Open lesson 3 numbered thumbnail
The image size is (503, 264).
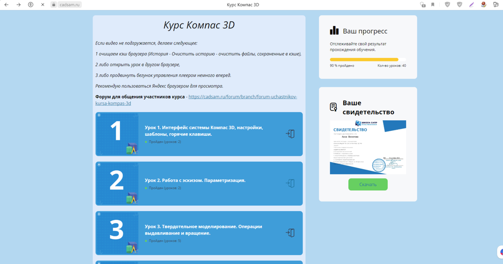pyautogui.click(x=117, y=233)
